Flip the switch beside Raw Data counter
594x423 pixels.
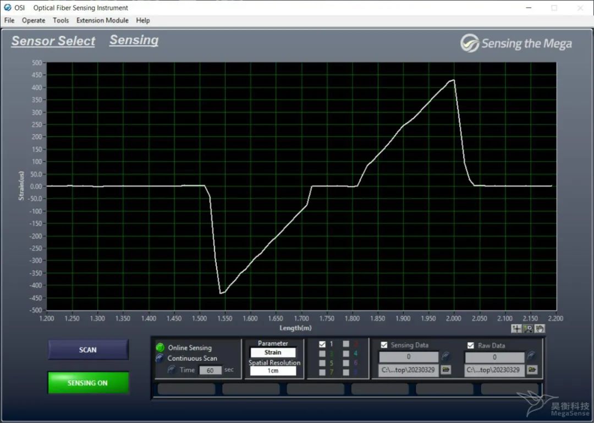coord(532,356)
